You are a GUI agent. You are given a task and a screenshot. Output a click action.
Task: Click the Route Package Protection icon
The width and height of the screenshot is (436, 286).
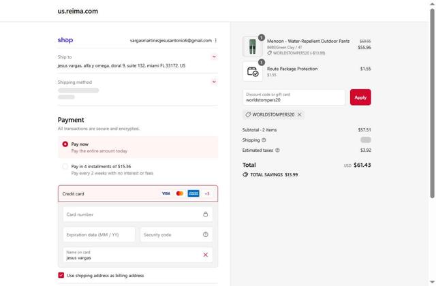point(253,71)
